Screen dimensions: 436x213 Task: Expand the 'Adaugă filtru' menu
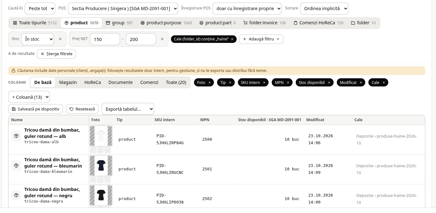coord(261,39)
